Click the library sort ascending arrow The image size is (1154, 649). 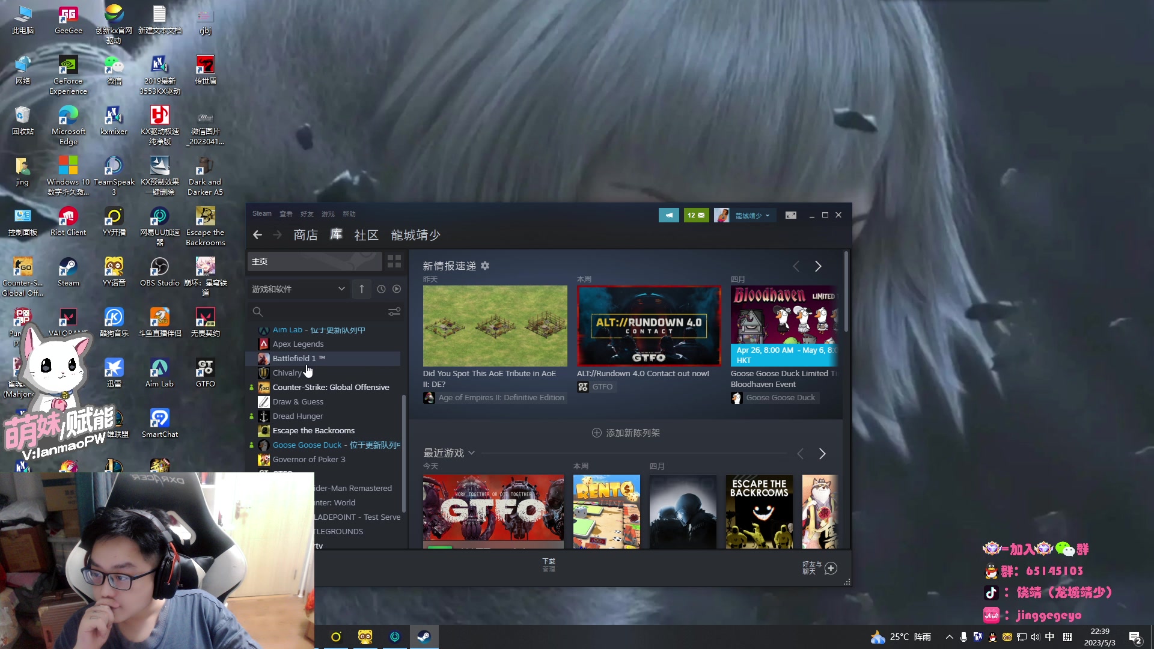362,289
